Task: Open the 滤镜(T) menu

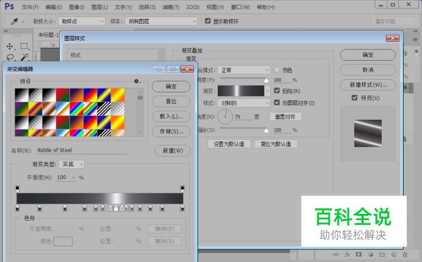Action: point(171,7)
